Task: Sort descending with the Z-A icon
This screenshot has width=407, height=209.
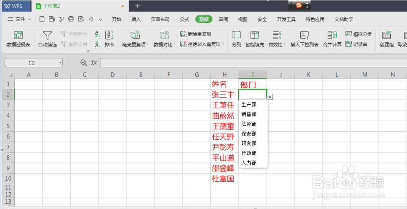Action: (x=98, y=44)
